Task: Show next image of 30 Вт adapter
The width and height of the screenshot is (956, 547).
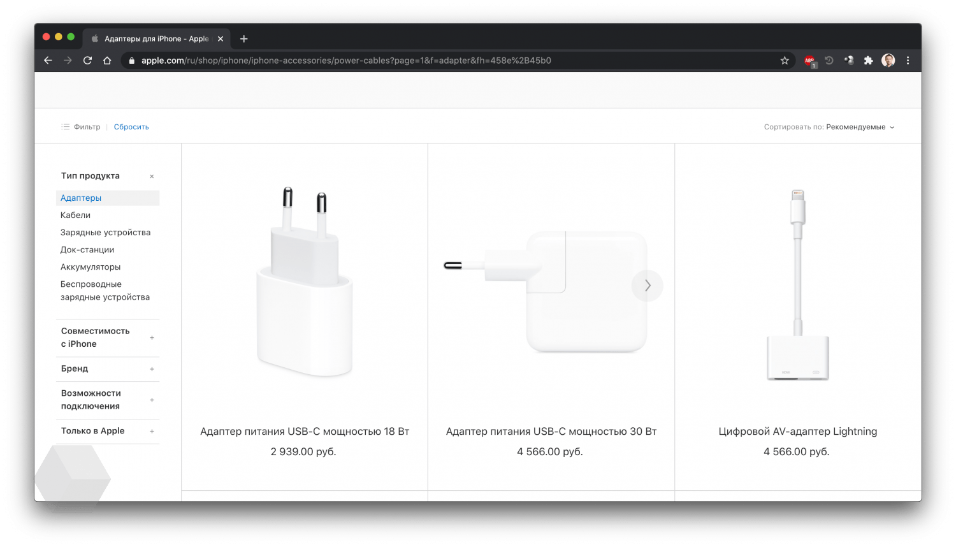Action: (x=648, y=286)
